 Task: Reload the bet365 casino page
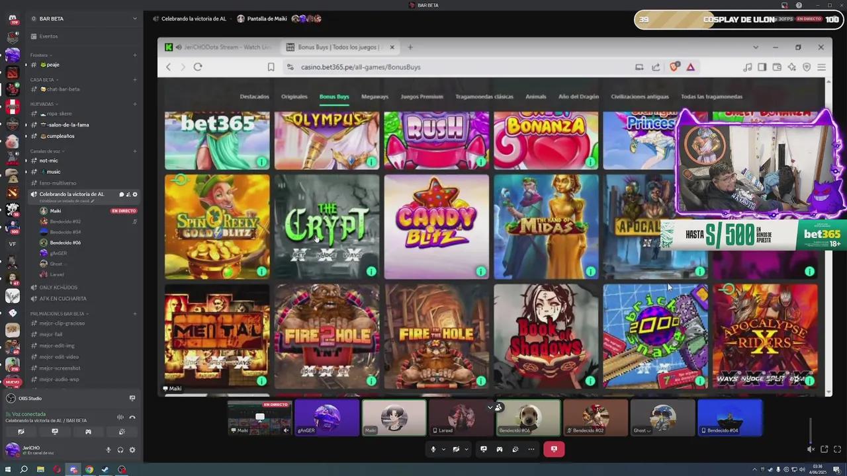coord(198,67)
